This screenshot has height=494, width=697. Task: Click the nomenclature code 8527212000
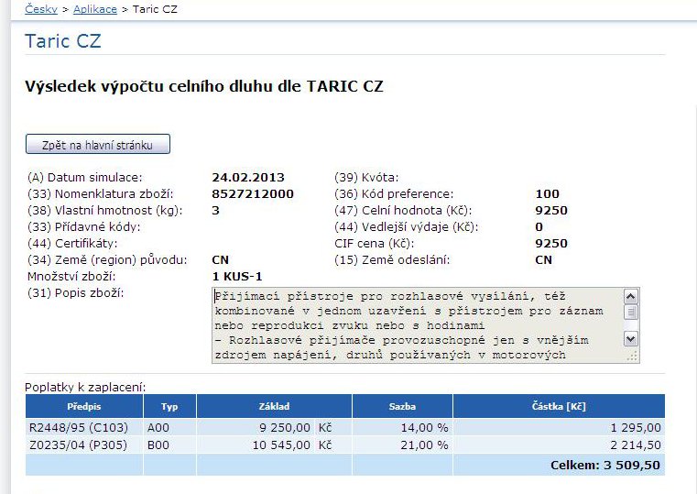click(x=253, y=193)
